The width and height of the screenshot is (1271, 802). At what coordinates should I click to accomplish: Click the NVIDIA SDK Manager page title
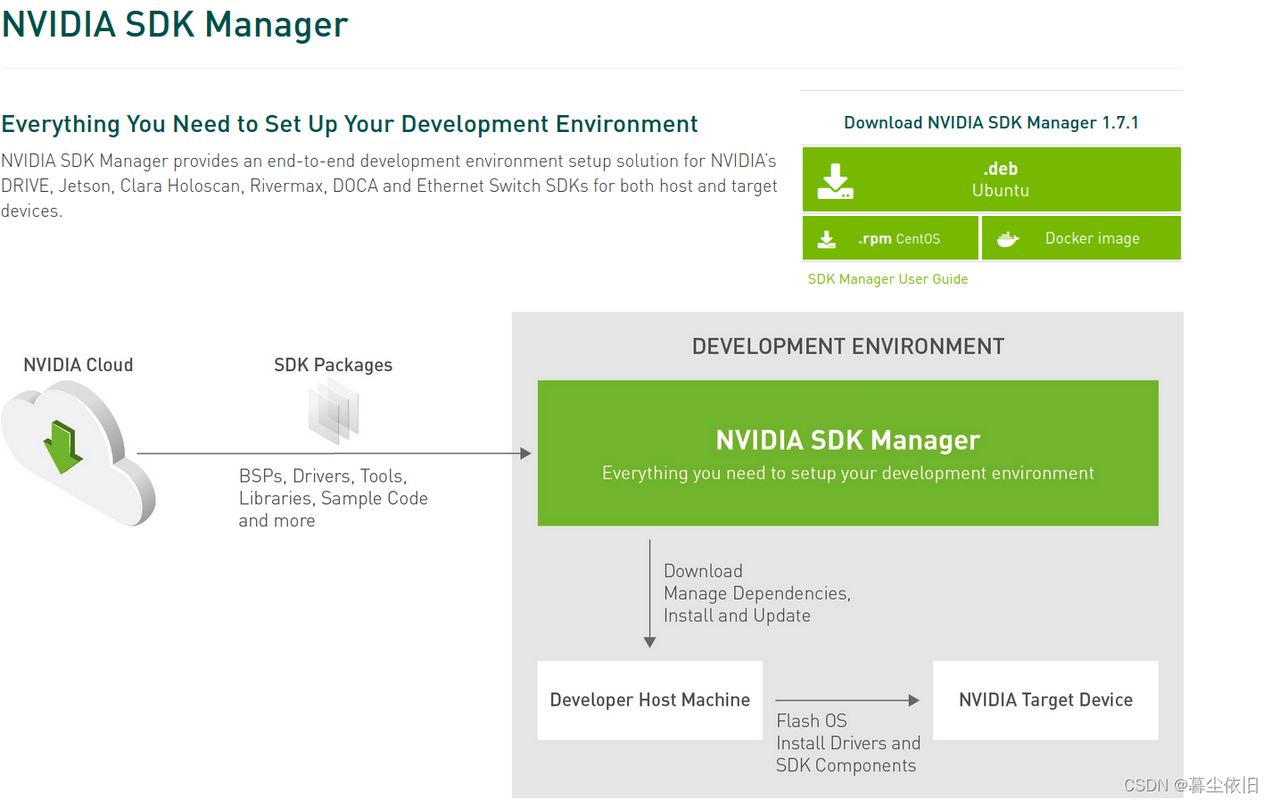[x=175, y=25]
